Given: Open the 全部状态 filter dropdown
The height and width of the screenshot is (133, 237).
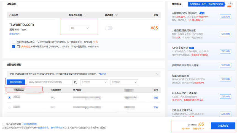Looking at the screenshot, I should (x=124, y=82).
